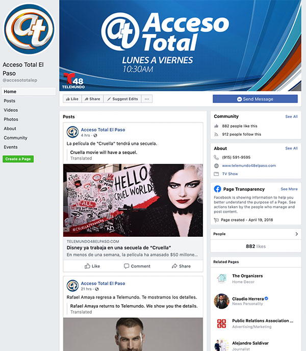Open See More in Page Transparency
This screenshot has height=351, width=306.
[289, 189]
